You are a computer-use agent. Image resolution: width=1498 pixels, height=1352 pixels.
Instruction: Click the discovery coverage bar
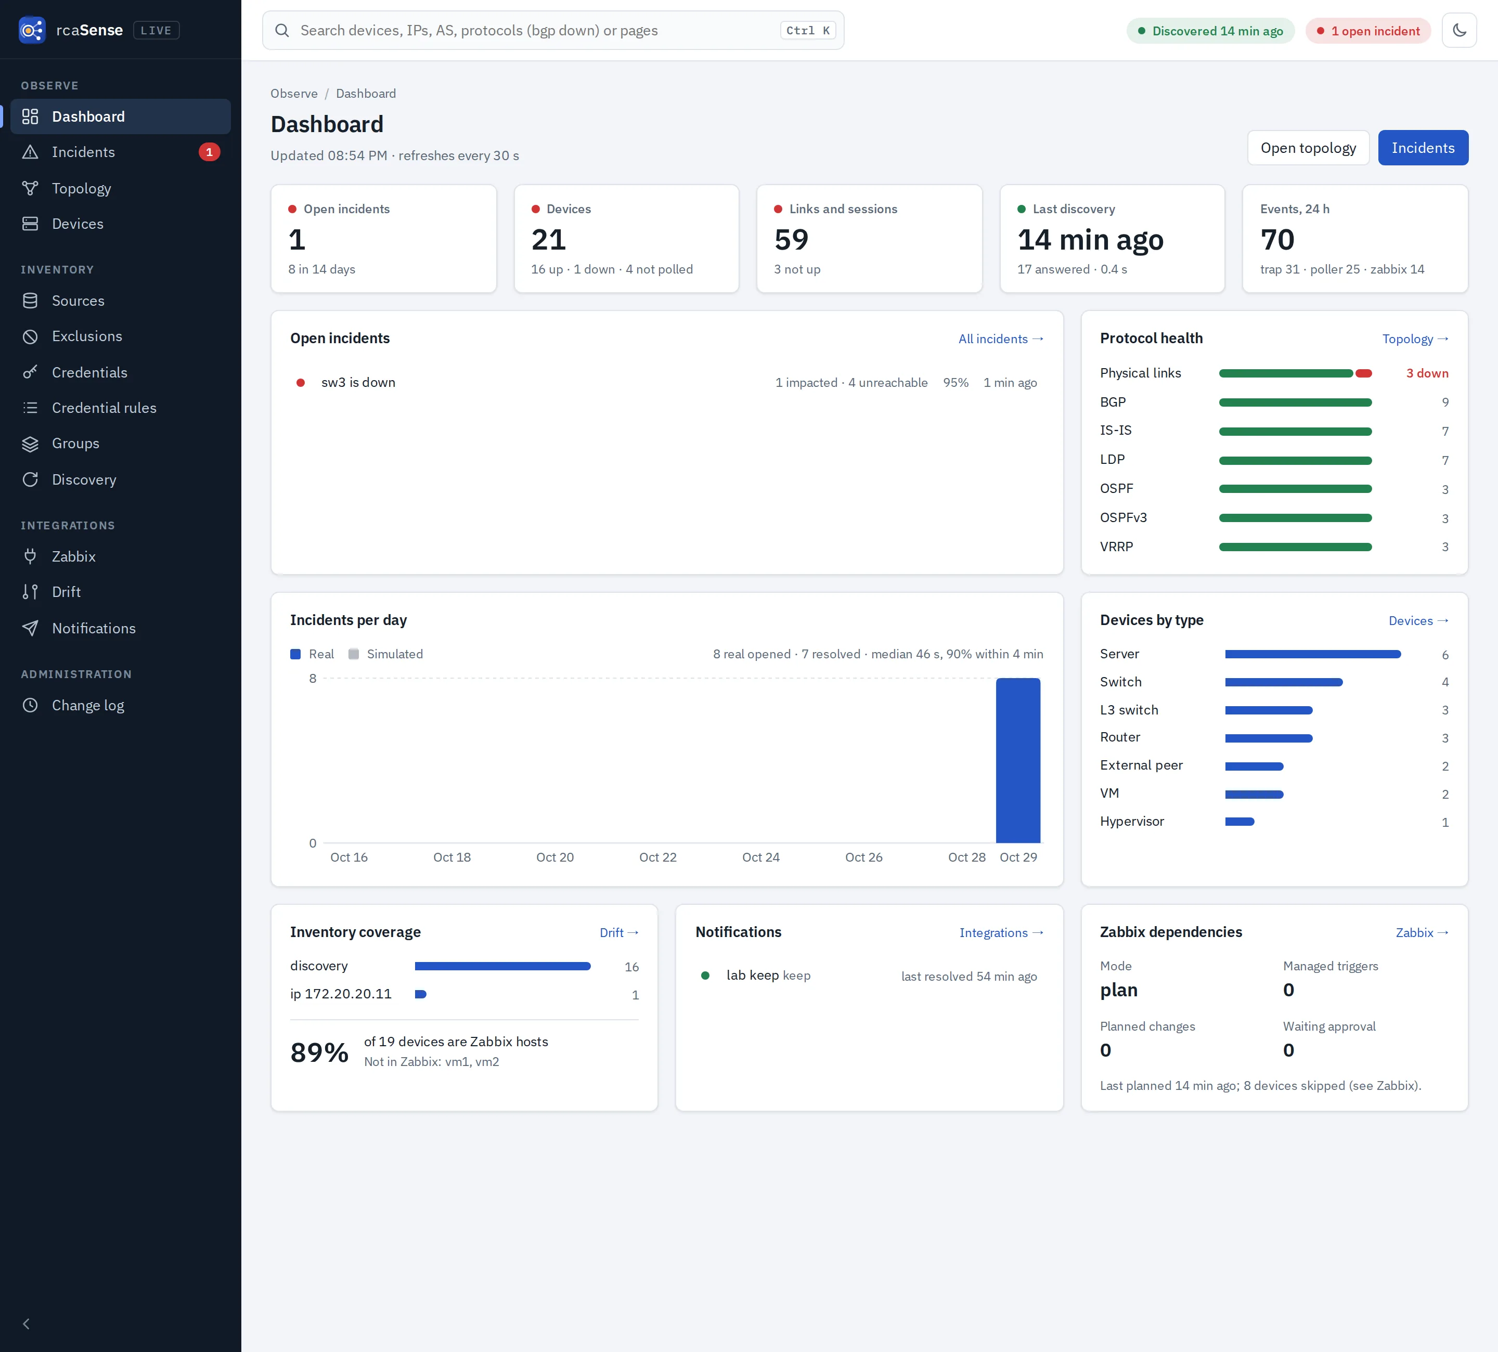(502, 967)
